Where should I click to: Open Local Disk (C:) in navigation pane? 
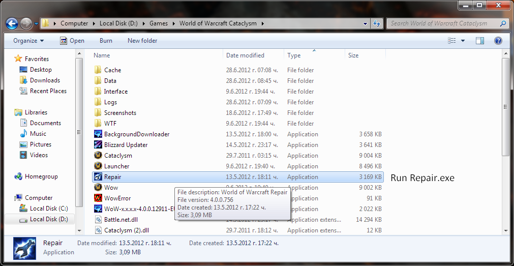tap(49, 209)
